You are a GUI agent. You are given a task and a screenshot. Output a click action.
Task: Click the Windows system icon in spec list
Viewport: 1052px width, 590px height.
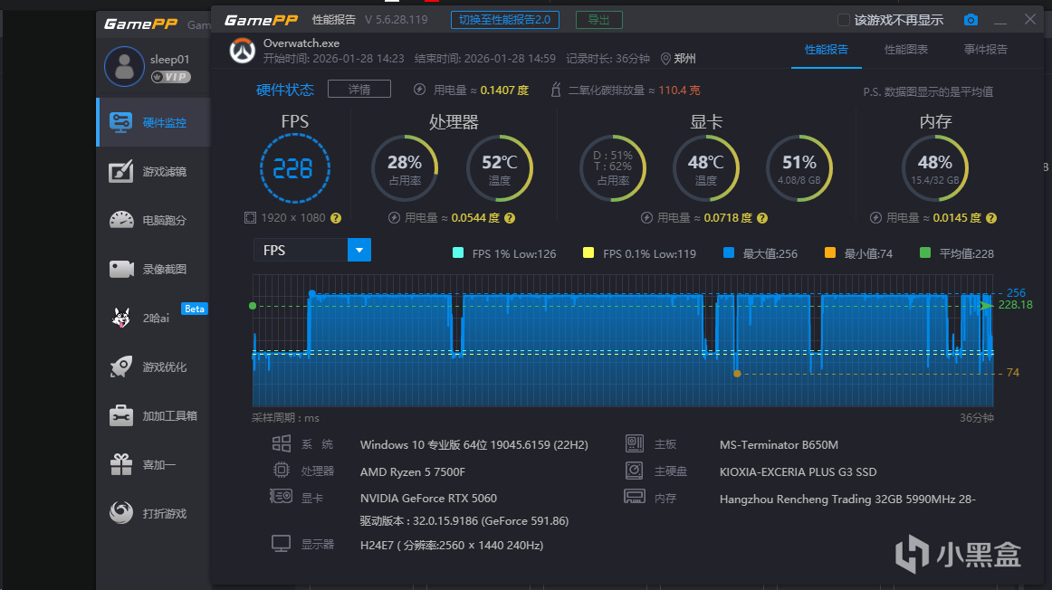pyautogui.click(x=282, y=443)
